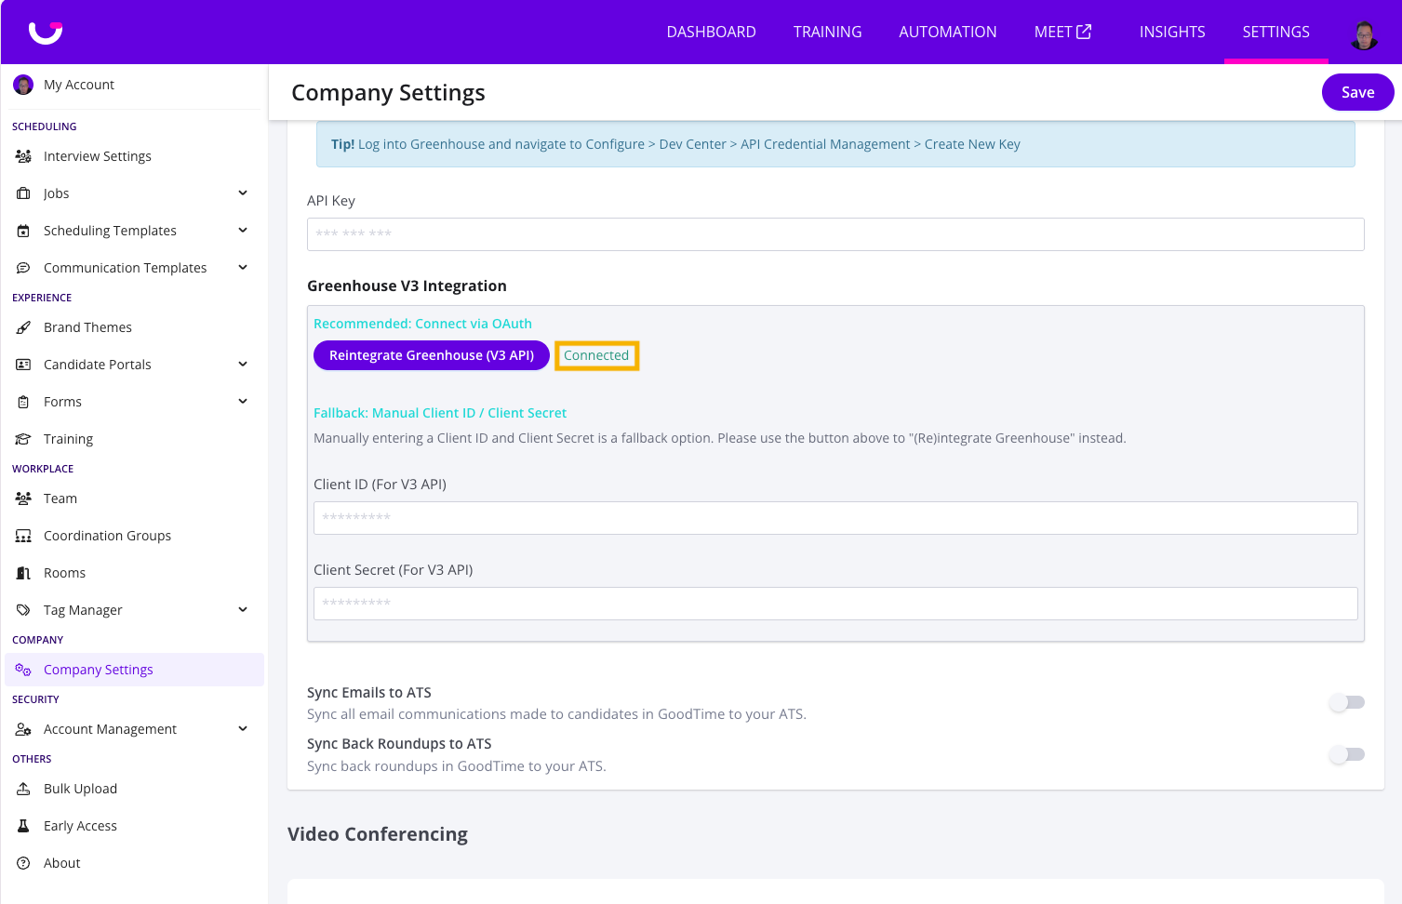Open the user profile avatar menu
Image resolution: width=1402 pixels, height=904 pixels.
tap(1364, 34)
